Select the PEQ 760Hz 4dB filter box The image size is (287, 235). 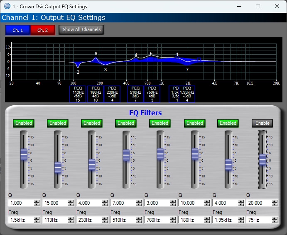point(152,94)
